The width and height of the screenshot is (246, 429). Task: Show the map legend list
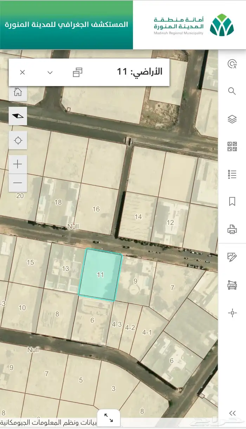pyautogui.click(x=232, y=174)
